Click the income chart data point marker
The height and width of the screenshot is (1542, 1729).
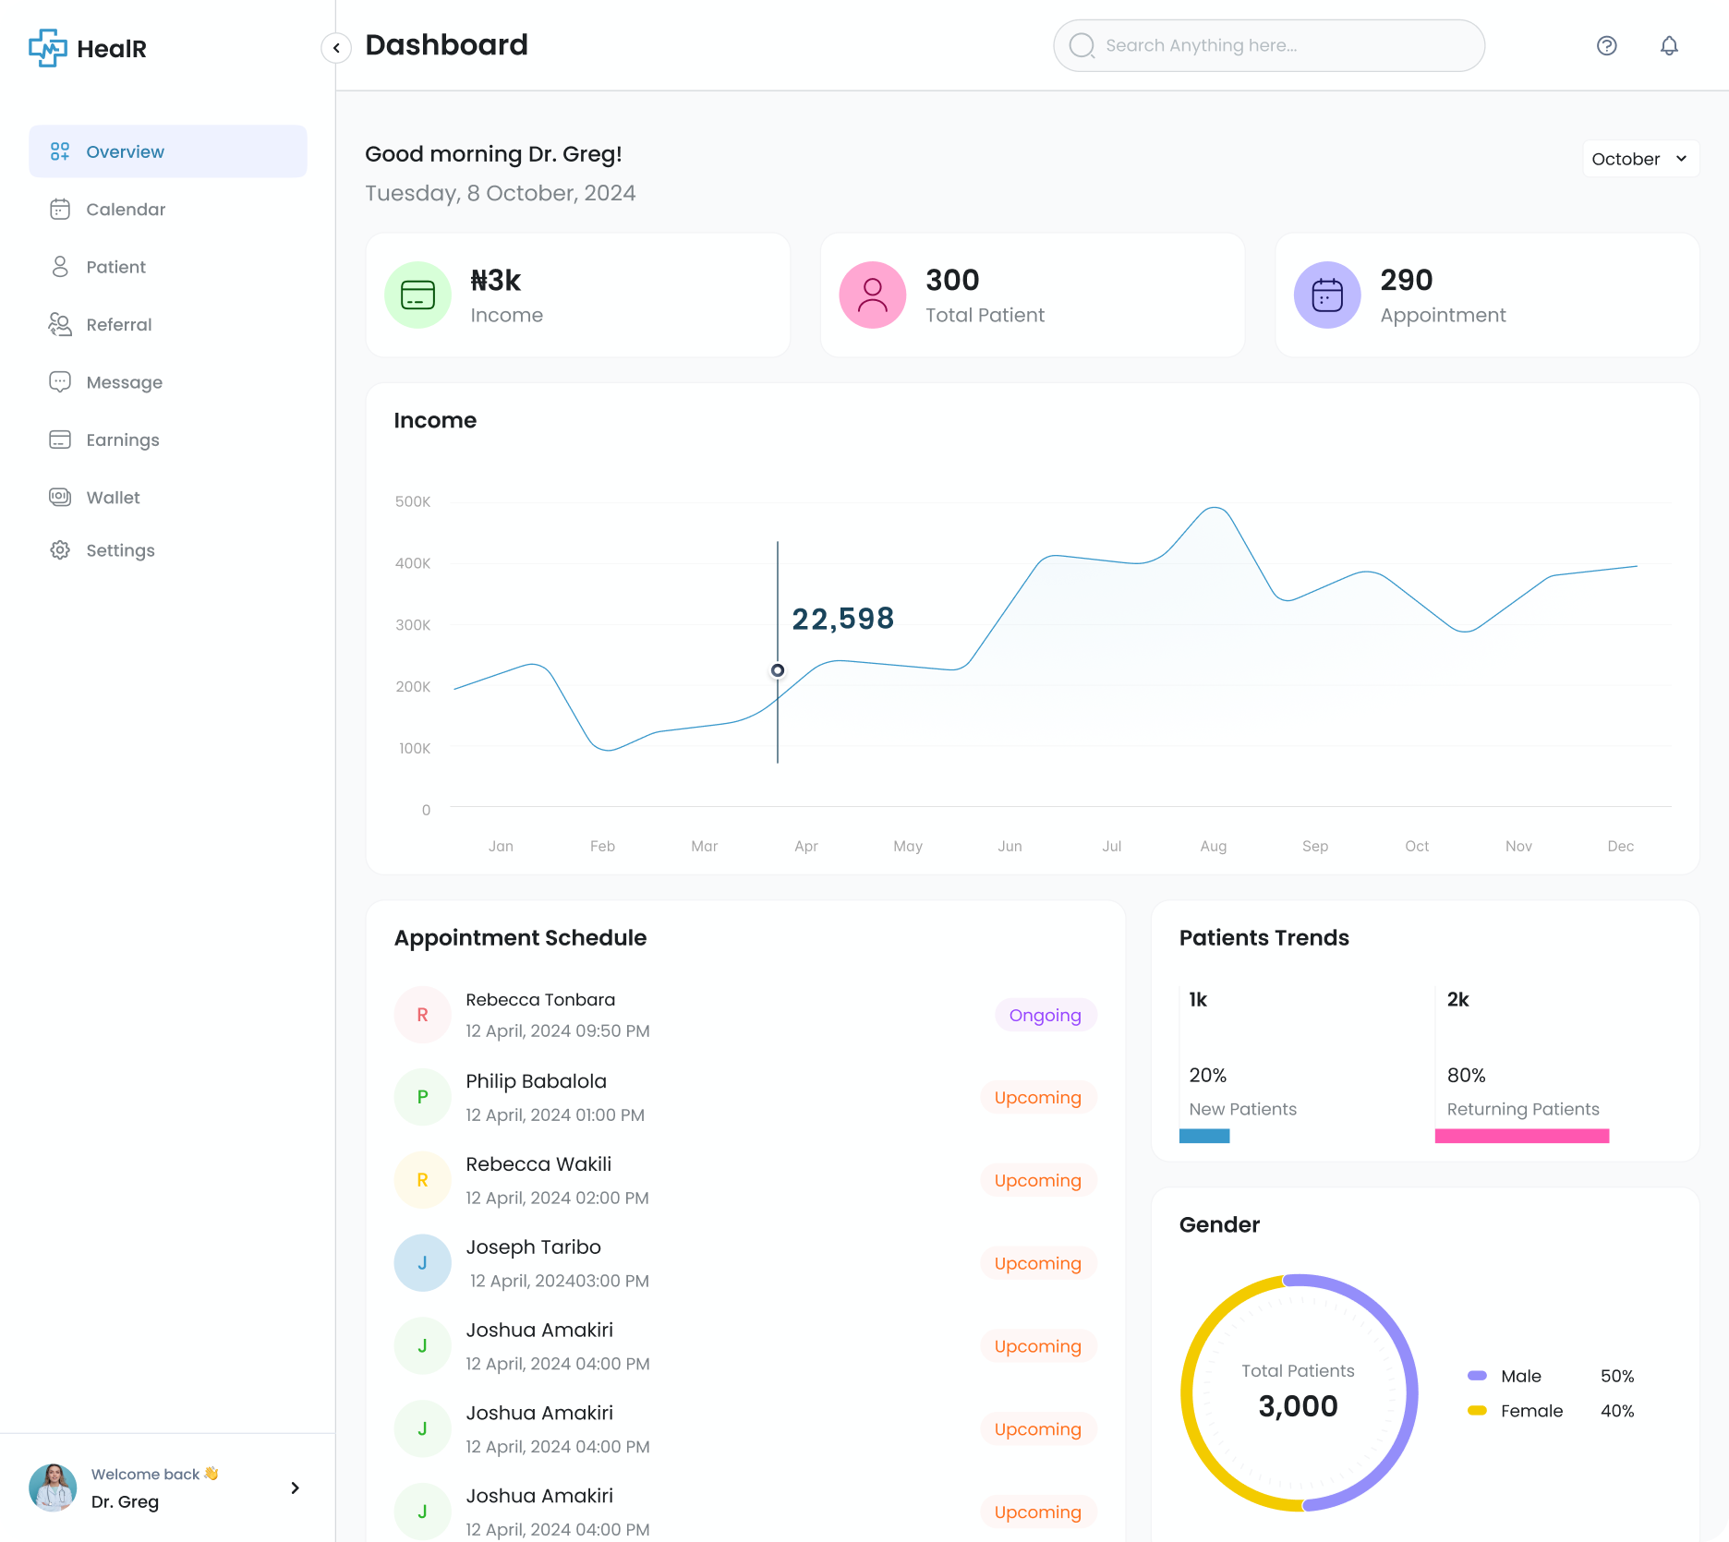pyautogui.click(x=778, y=670)
